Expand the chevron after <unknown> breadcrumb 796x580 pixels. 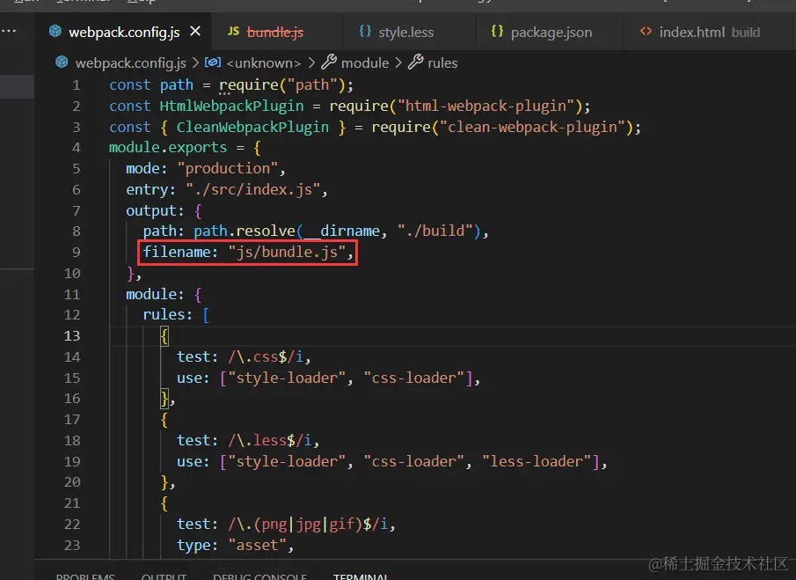coord(311,63)
